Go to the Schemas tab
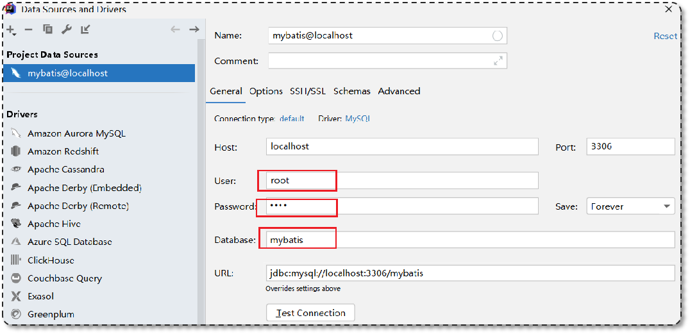 352,91
